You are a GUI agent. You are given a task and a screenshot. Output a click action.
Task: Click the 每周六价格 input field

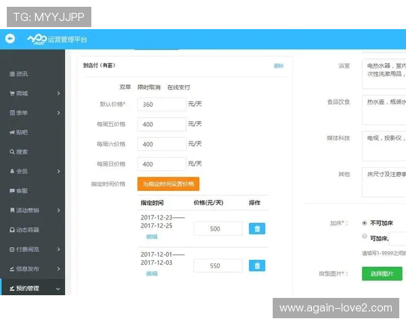(x=162, y=144)
